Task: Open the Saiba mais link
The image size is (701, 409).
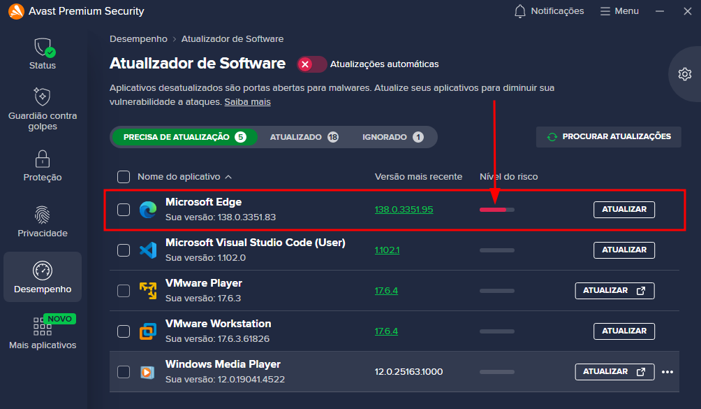Action: click(x=247, y=102)
